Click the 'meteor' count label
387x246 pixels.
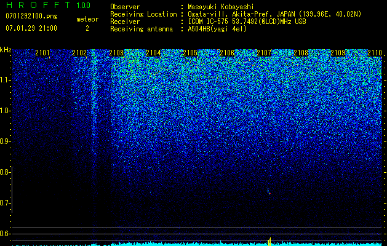point(87,19)
